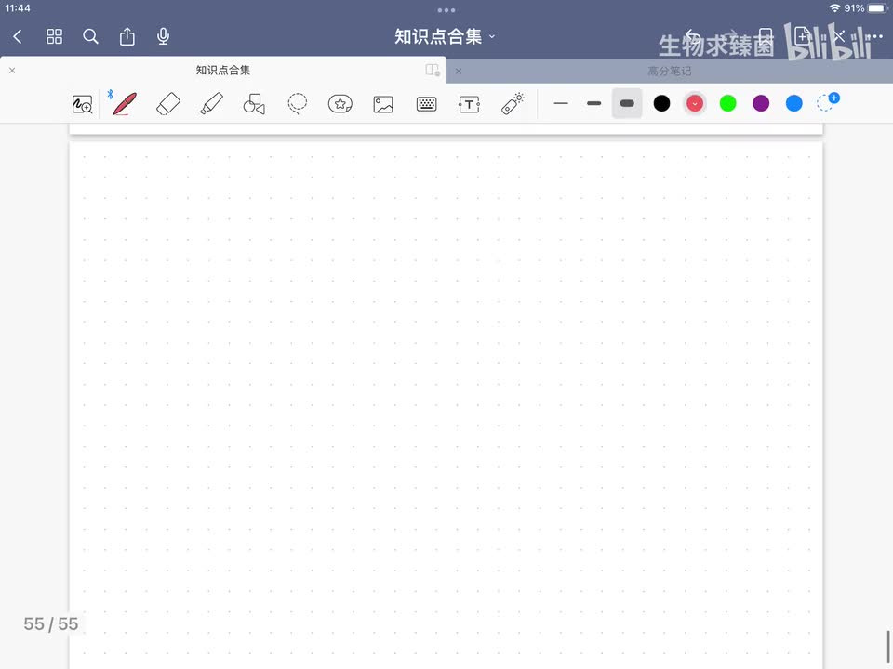The width and height of the screenshot is (893, 669).
Task: Undo the last action
Action: click(x=692, y=37)
